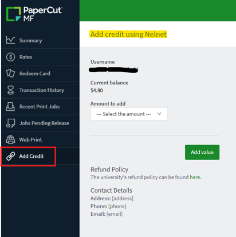Click the Web Print globe printer icon
The height and width of the screenshot is (237, 236).
coord(10,139)
